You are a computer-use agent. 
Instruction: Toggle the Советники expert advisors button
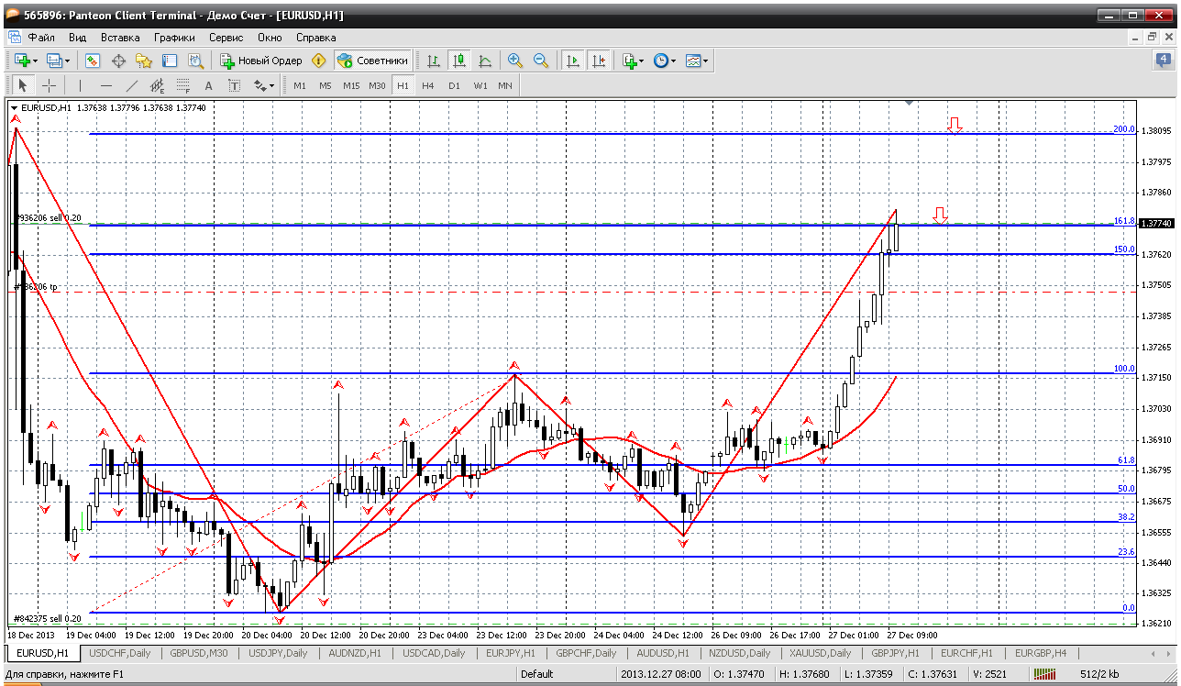(373, 61)
